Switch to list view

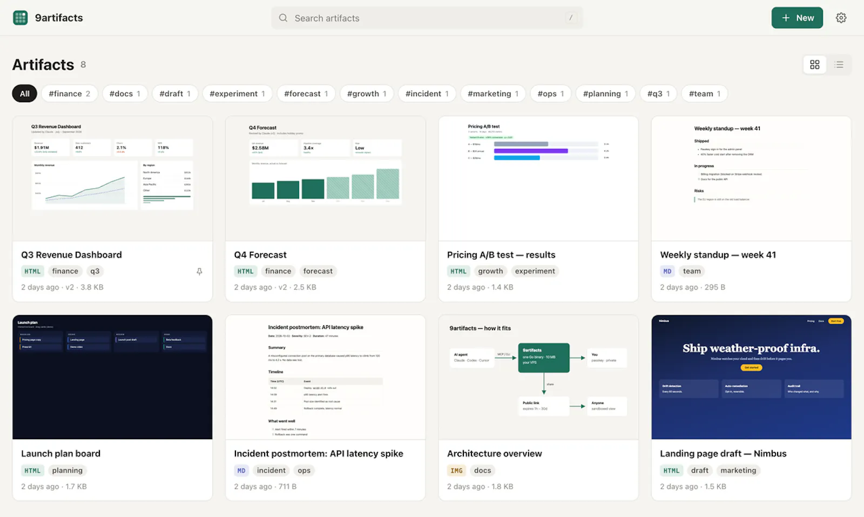point(839,65)
